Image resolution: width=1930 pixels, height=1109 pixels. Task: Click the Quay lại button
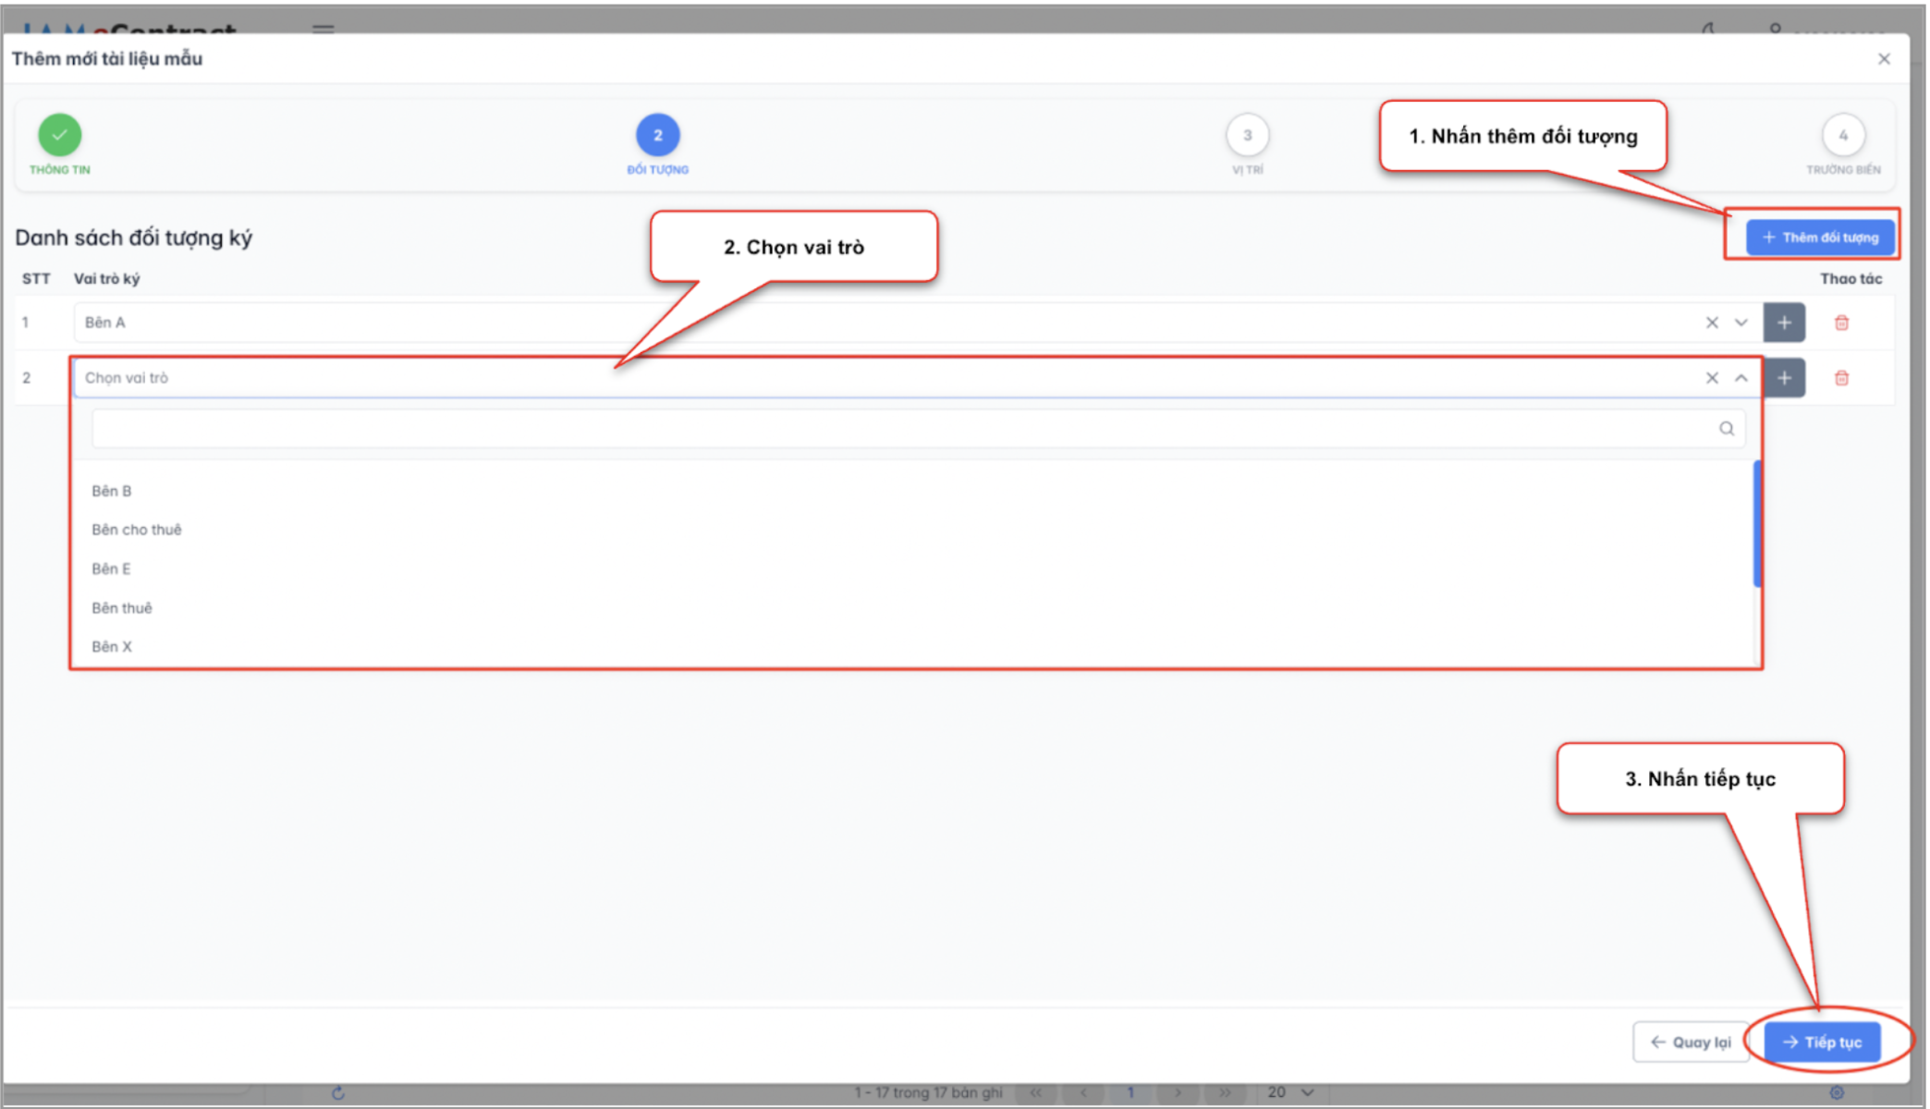pyautogui.click(x=1690, y=1042)
